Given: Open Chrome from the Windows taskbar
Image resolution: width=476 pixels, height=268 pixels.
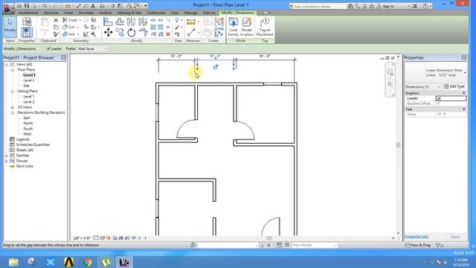Looking at the screenshot, I should pos(88,261).
